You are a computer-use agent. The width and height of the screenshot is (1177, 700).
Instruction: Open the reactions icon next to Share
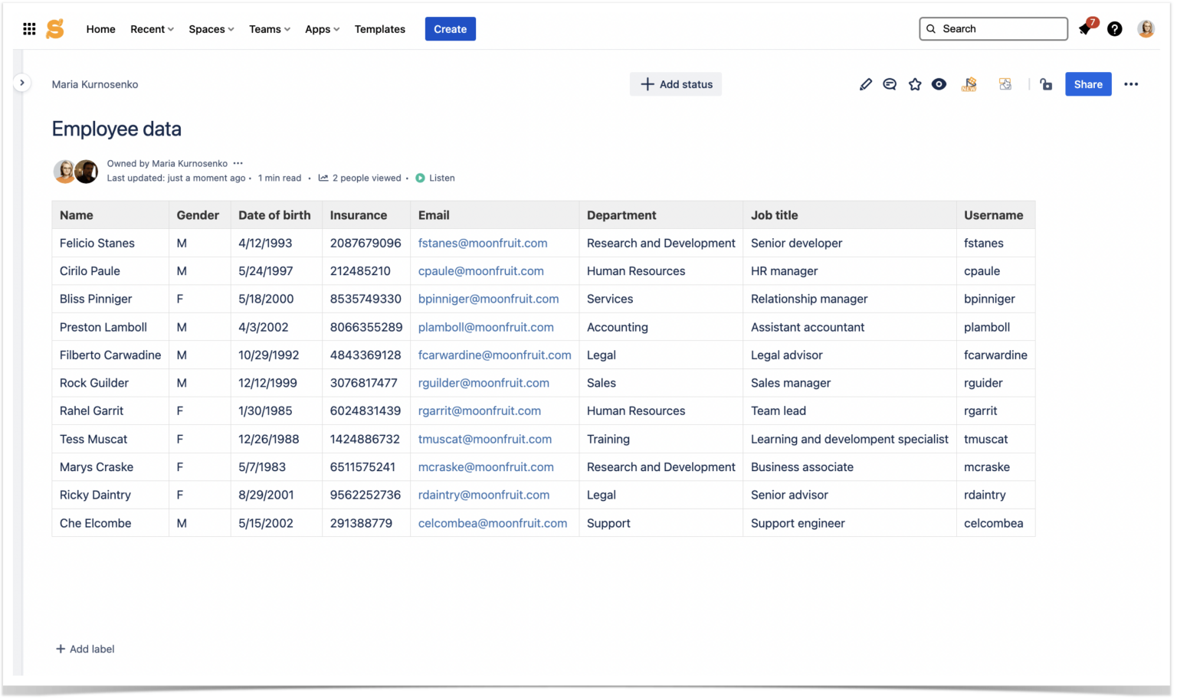(x=1005, y=84)
